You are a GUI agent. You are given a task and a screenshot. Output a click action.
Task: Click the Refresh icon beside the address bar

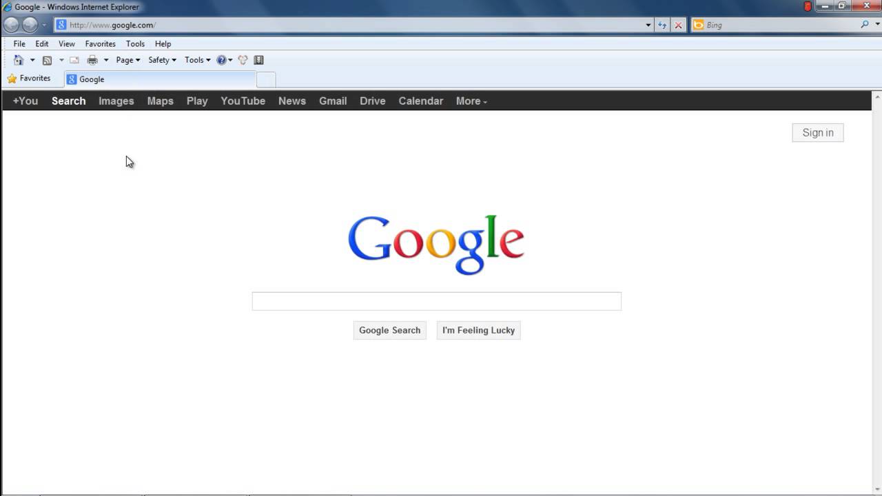[x=662, y=25]
